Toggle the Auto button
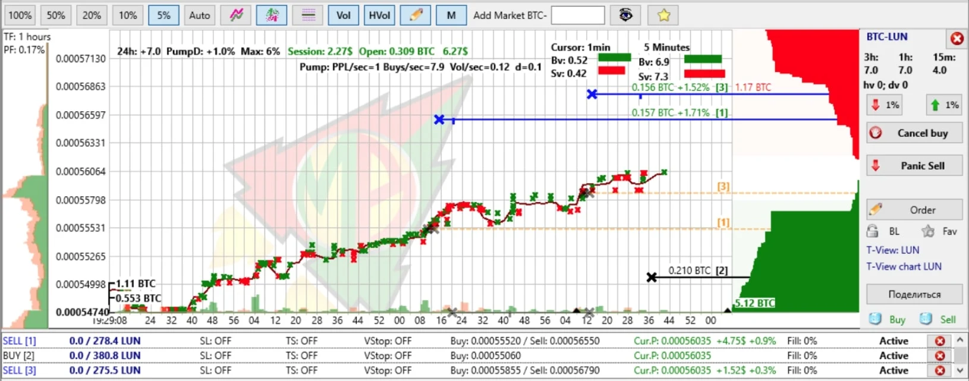 (x=200, y=15)
